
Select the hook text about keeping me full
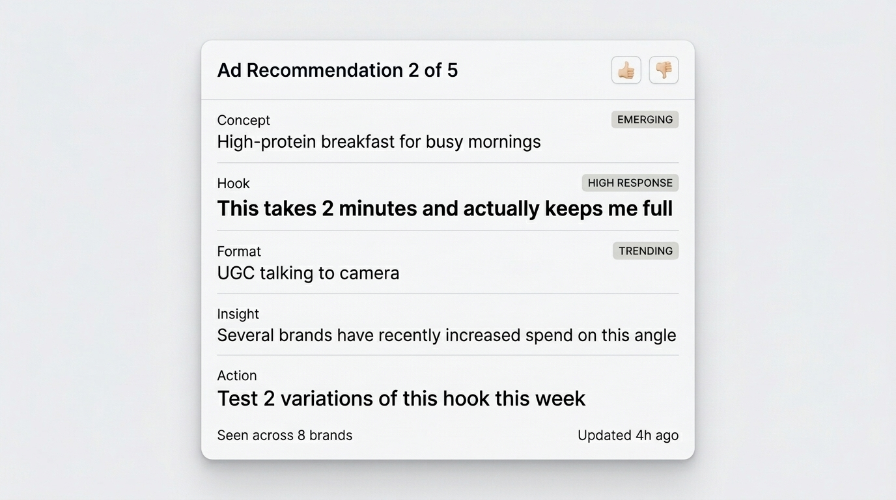coord(445,208)
